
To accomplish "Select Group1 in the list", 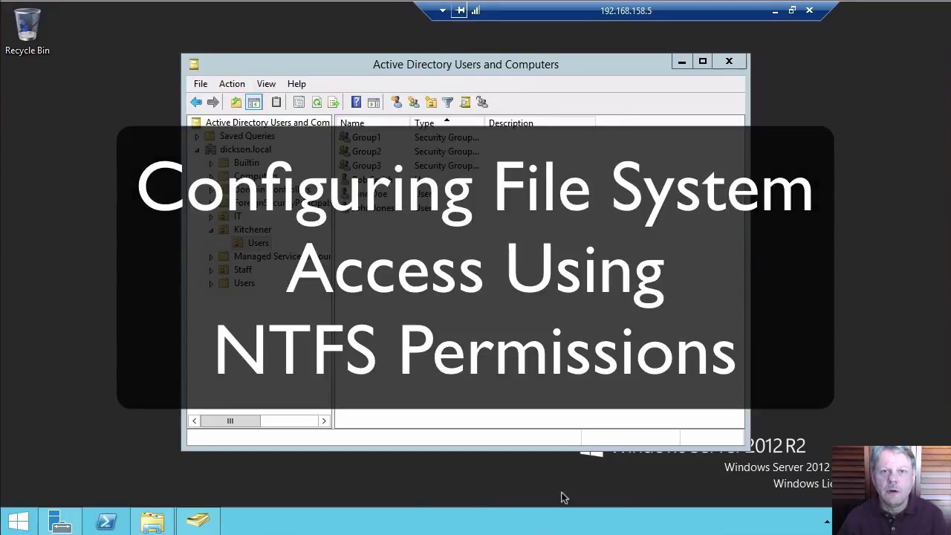I will tap(366, 137).
